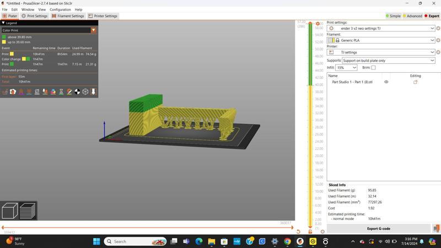This screenshot has width=441, height=248.
Task: Toggle tool marker icon in legend toolbar
Action: pyautogui.click(x=93, y=91)
